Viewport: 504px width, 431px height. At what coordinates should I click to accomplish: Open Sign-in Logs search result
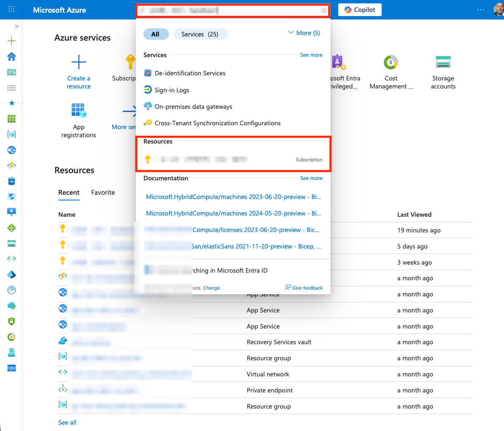tap(172, 90)
